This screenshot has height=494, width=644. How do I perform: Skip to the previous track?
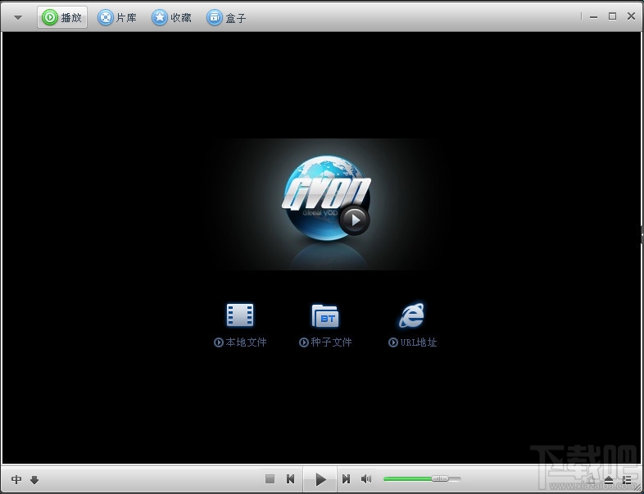(x=290, y=478)
